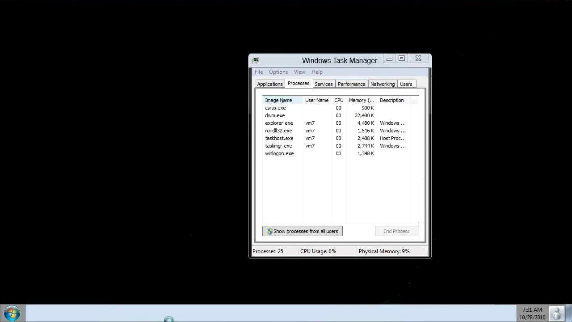The image size is (572, 322).
Task: Open the Help menu
Action: pyautogui.click(x=317, y=72)
